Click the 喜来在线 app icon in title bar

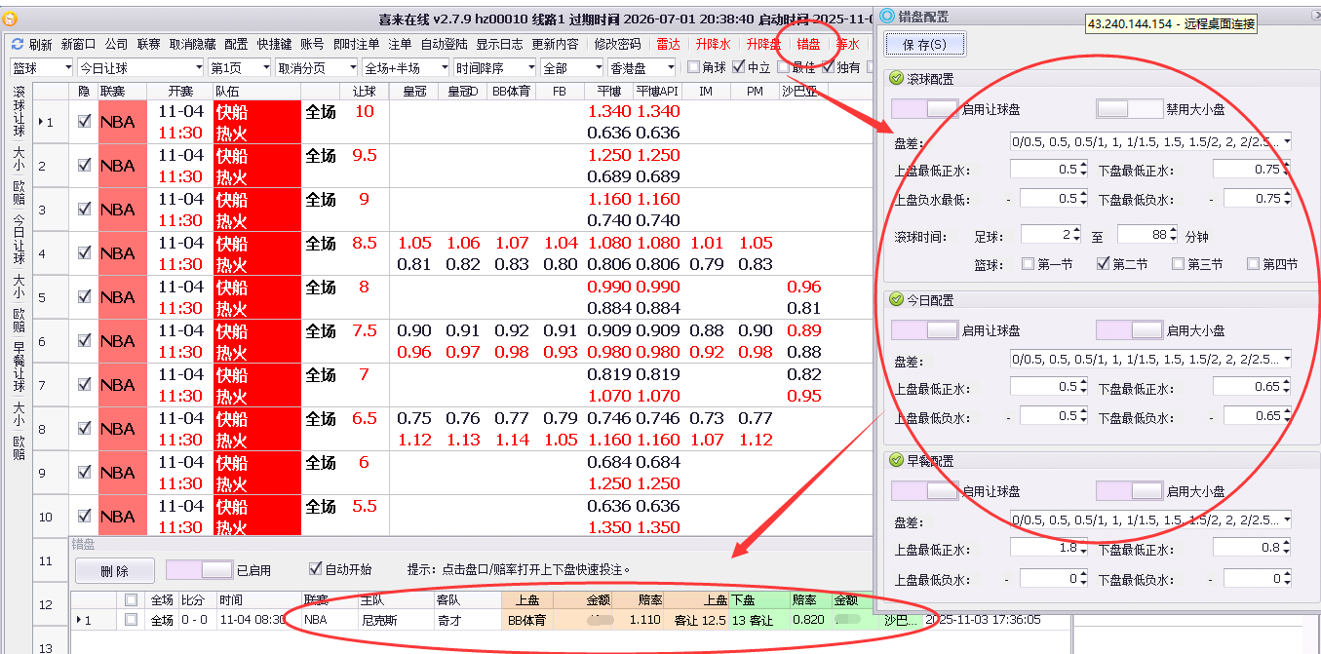pyautogui.click(x=10, y=19)
